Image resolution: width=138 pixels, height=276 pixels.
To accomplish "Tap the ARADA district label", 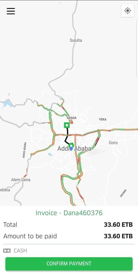I will [72, 118].
